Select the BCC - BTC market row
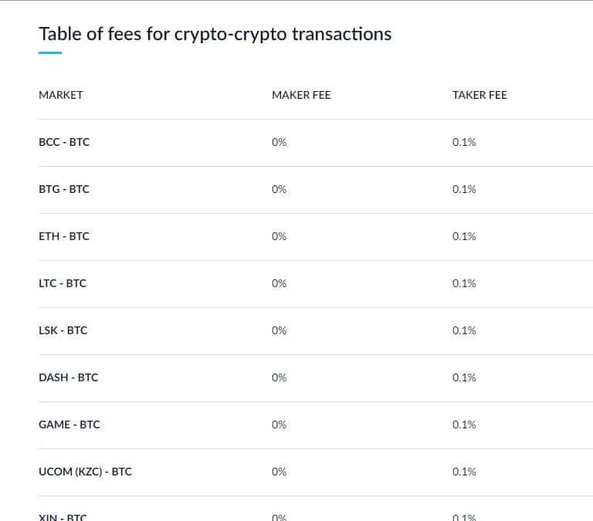Screen dimensions: 593x521 click(x=64, y=142)
